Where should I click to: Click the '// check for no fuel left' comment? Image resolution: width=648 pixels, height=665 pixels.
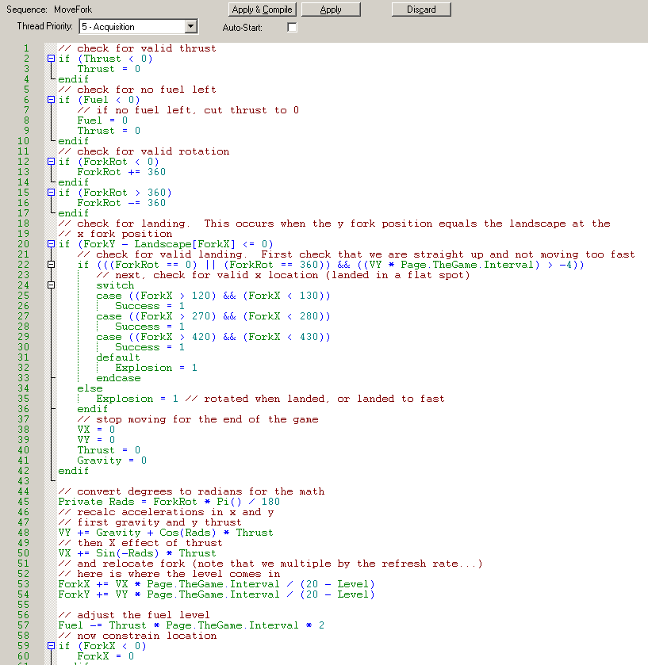pyautogui.click(x=137, y=90)
